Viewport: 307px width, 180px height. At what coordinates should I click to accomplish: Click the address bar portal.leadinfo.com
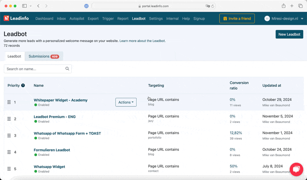click(x=153, y=6)
